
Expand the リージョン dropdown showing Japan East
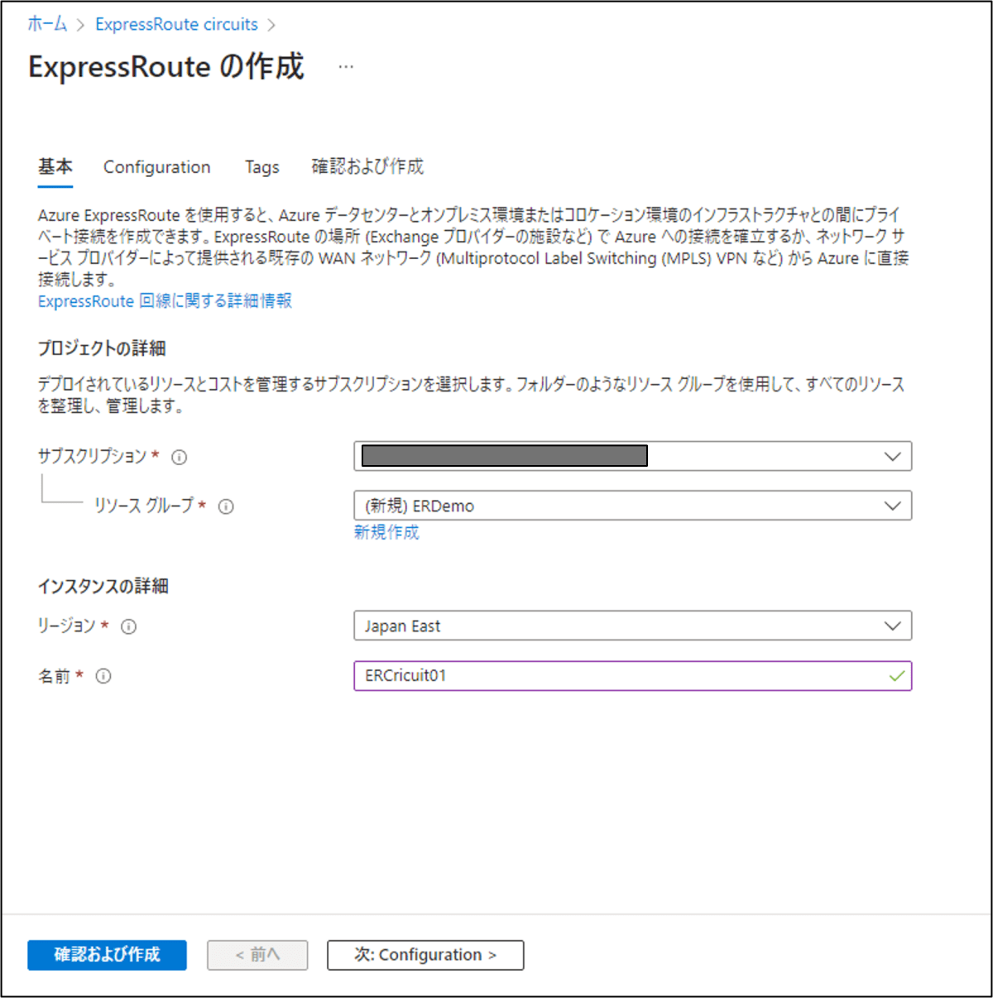click(x=633, y=626)
